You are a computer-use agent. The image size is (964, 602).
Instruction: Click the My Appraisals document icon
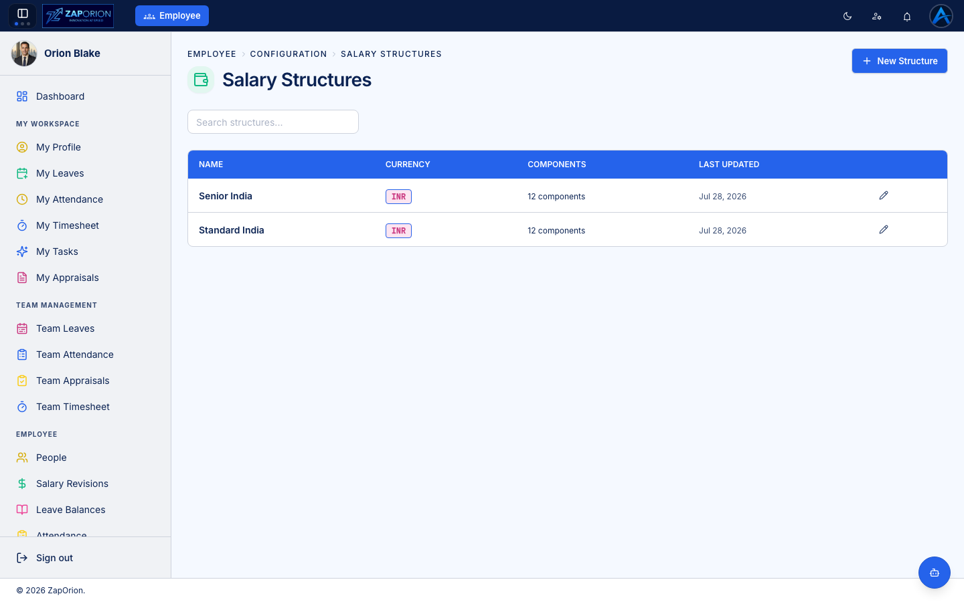tap(22, 278)
